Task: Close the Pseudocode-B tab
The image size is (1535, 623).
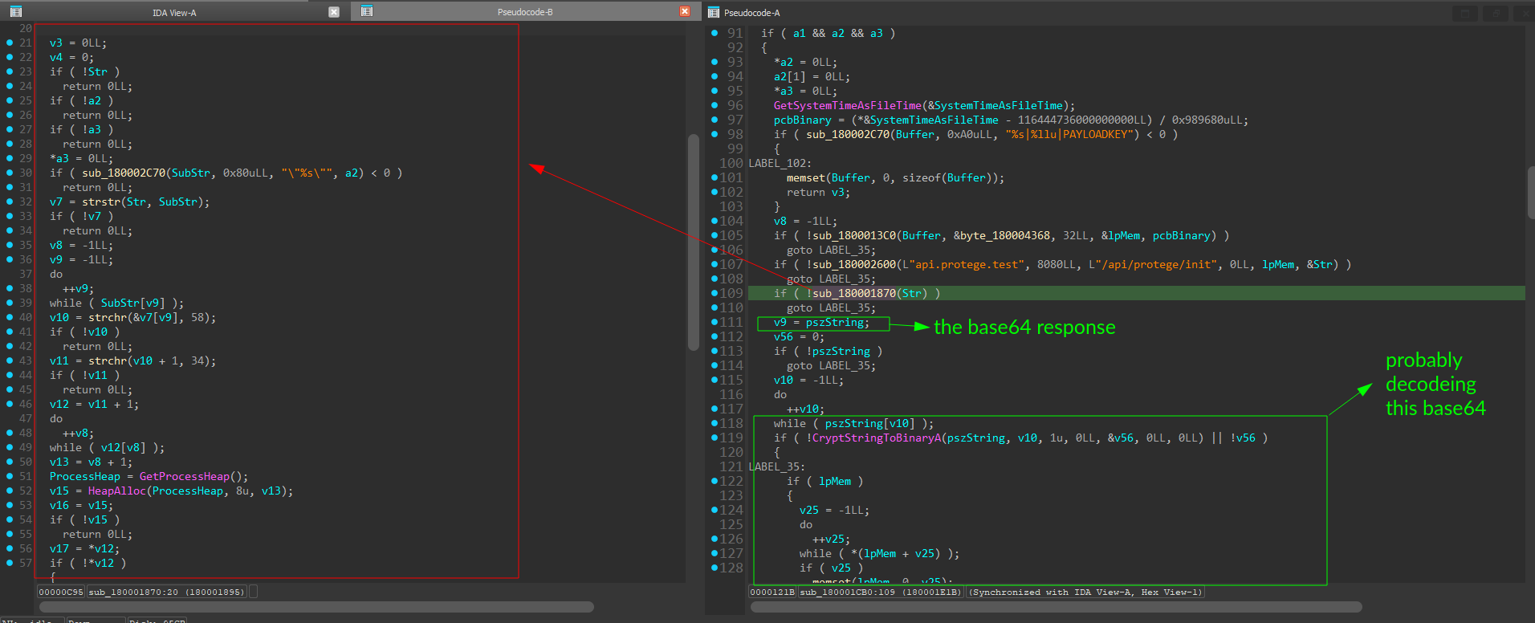Action: (685, 11)
